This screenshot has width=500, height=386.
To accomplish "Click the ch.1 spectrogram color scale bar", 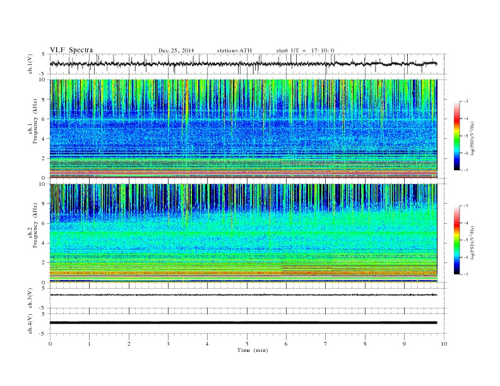I will tap(456, 136).
